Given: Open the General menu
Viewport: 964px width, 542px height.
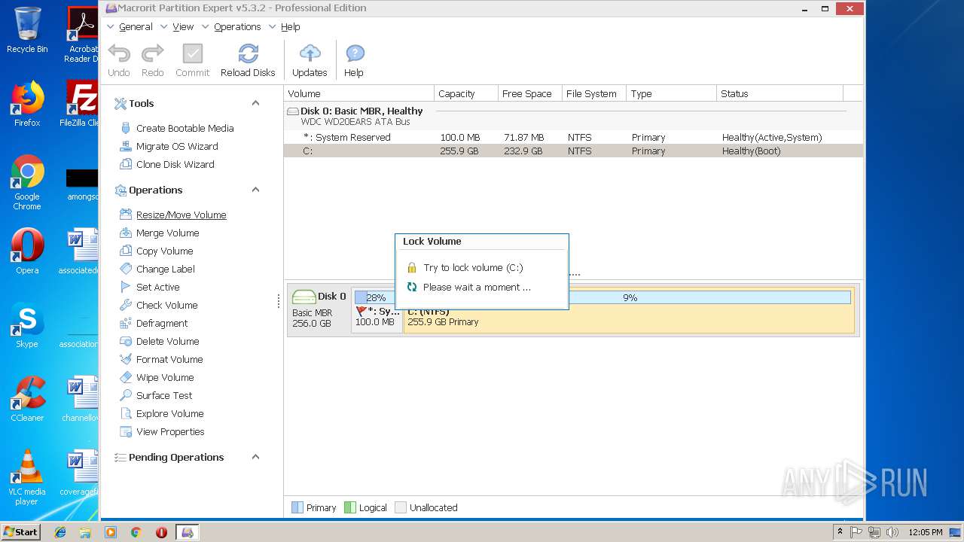Looking at the screenshot, I should pos(136,26).
